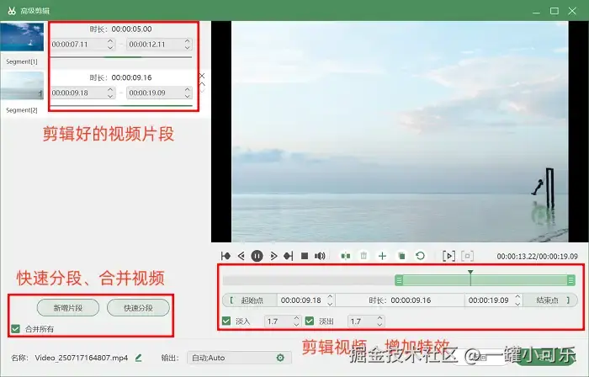
Task: Click the video preview area
Action: (x=400, y=131)
